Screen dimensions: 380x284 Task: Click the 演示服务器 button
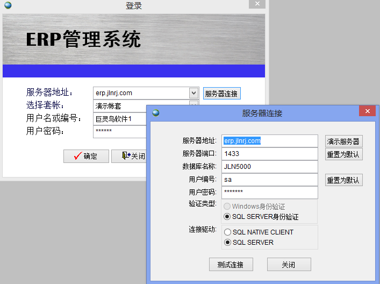343,141
